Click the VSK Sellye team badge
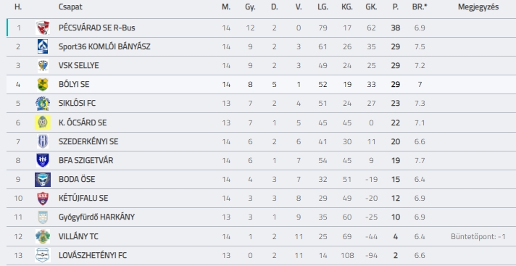The image size is (516, 266). (x=43, y=65)
